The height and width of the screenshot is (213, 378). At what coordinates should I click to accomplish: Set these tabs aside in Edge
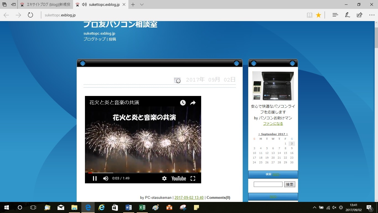click(x=13, y=4)
